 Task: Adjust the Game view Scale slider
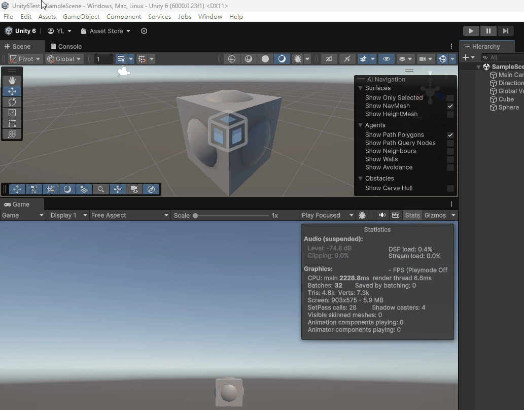196,216
